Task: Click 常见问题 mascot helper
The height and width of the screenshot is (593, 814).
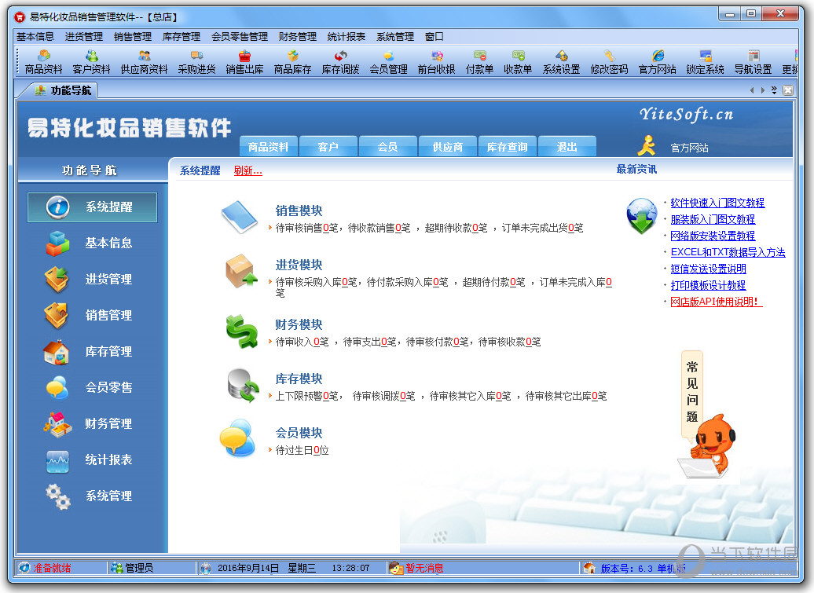Action: pyautogui.click(x=707, y=415)
